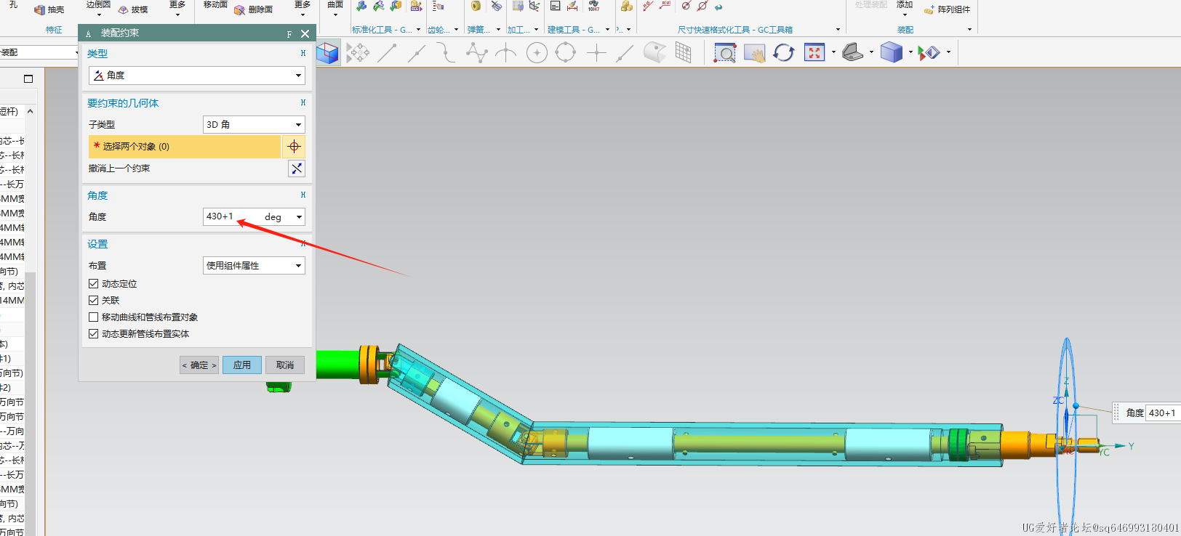The width and height of the screenshot is (1181, 536).
Task: Click the navigator scroll-up arrow
Action: (x=30, y=112)
